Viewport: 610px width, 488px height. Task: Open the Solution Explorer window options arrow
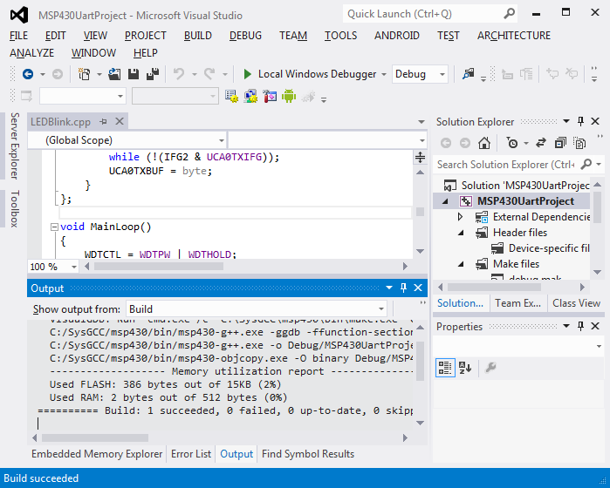point(566,122)
